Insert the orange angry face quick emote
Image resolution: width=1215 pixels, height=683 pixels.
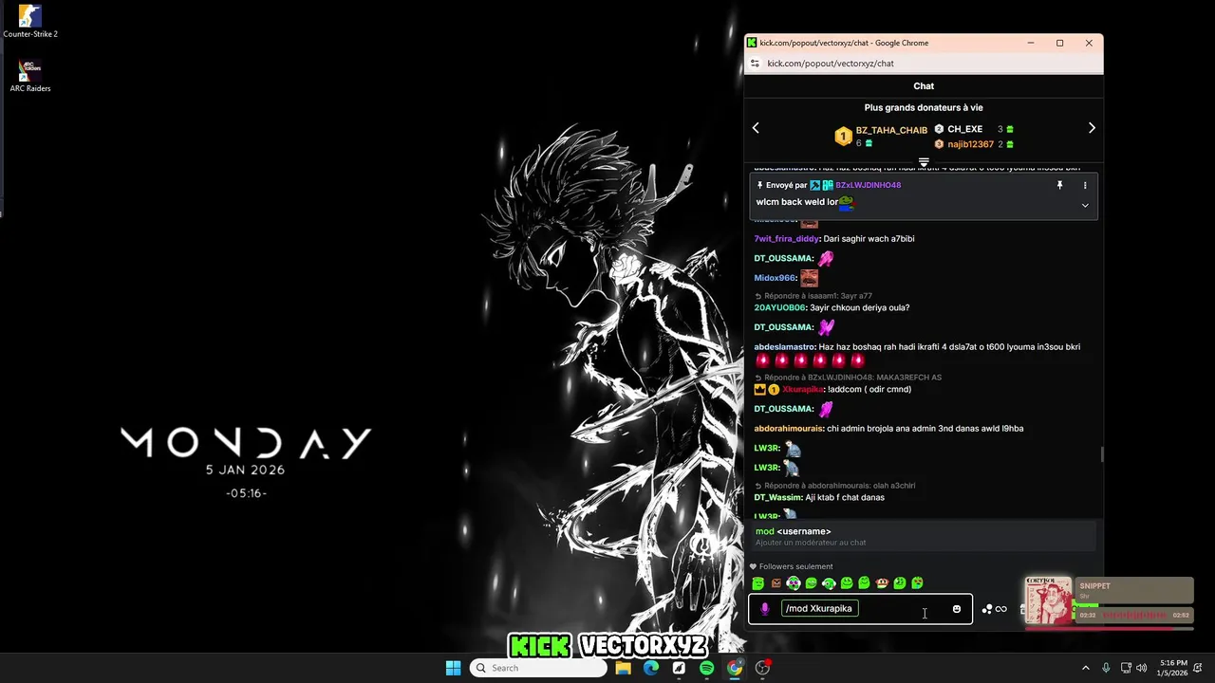coord(776,583)
